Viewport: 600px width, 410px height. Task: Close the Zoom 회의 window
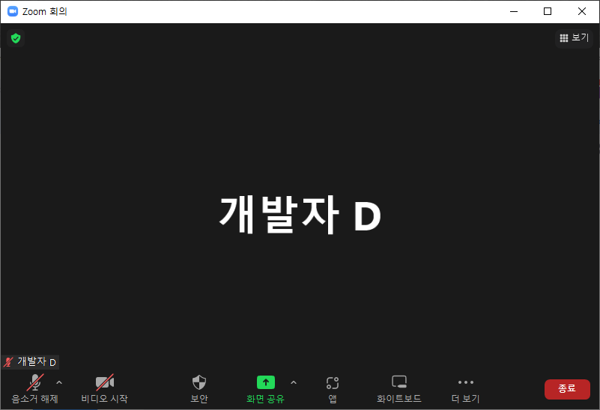[x=581, y=11]
